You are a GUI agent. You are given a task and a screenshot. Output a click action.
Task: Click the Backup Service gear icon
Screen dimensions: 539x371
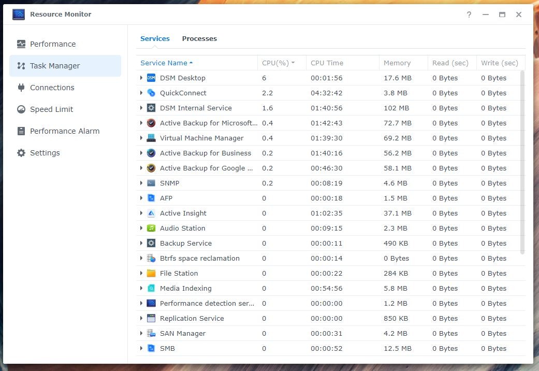click(151, 244)
